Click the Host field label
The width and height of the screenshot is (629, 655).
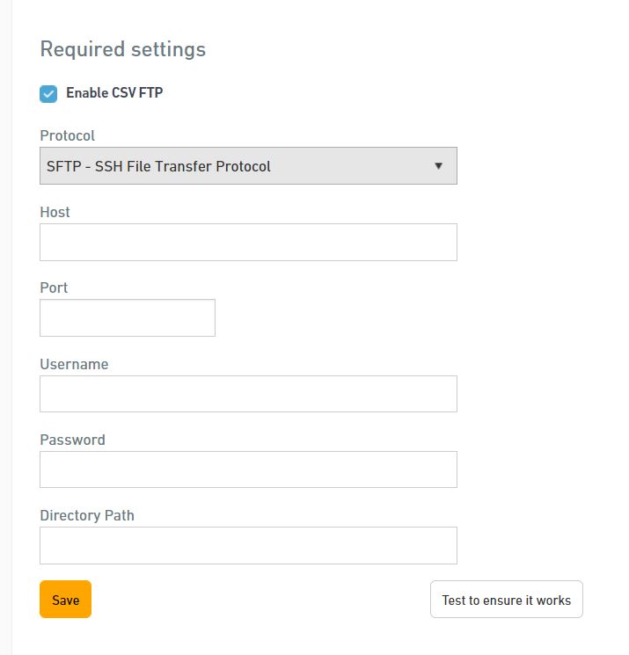[55, 212]
